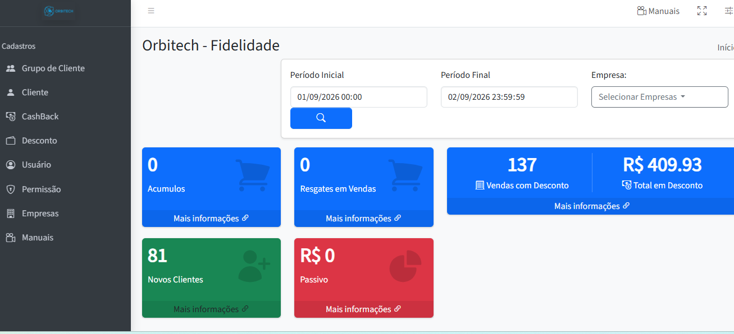The width and height of the screenshot is (734, 334).
Task: Click the Período Final date field
Action: tap(509, 97)
